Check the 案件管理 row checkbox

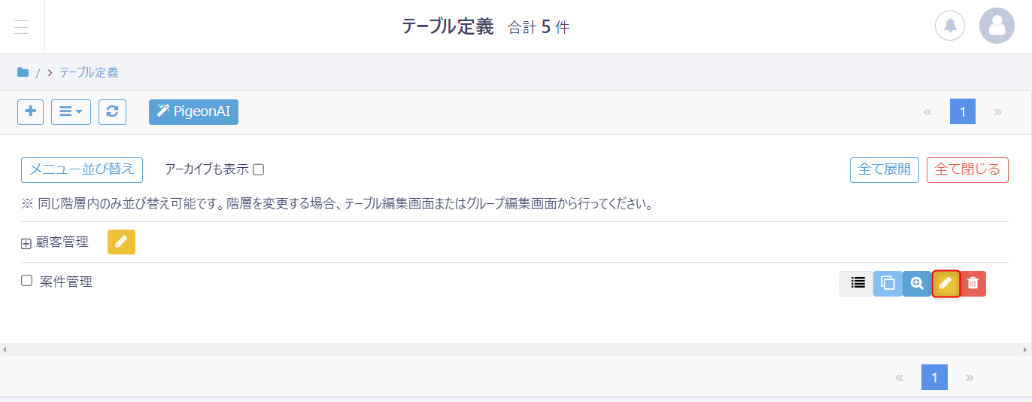[x=27, y=281]
